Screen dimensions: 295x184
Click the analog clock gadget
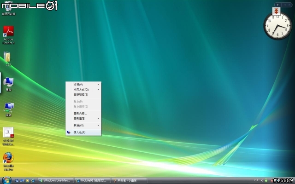(x=277, y=26)
